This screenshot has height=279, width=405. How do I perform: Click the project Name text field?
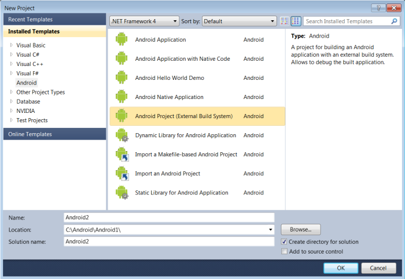tap(168, 218)
